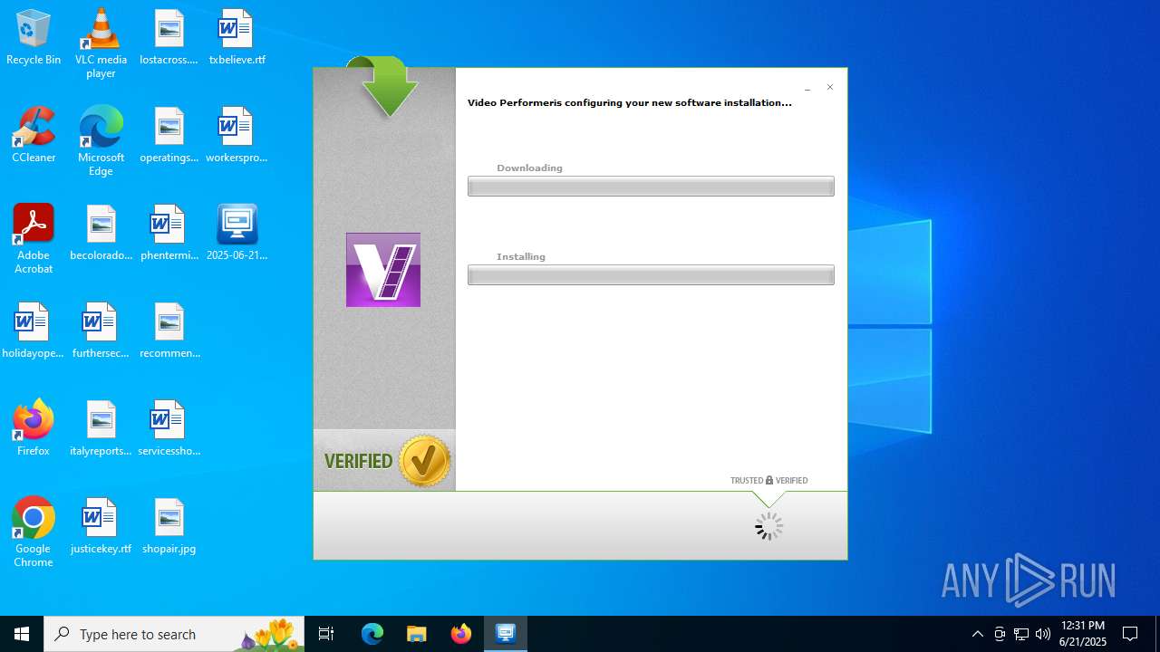1160x652 pixels.
Task: Select the italyreports image file
Action: coord(101,429)
